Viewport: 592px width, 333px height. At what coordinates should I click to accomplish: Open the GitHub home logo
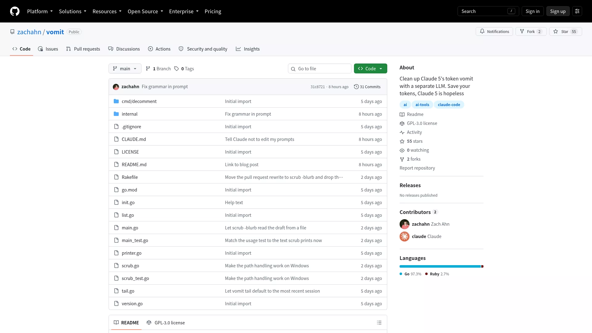point(15,11)
